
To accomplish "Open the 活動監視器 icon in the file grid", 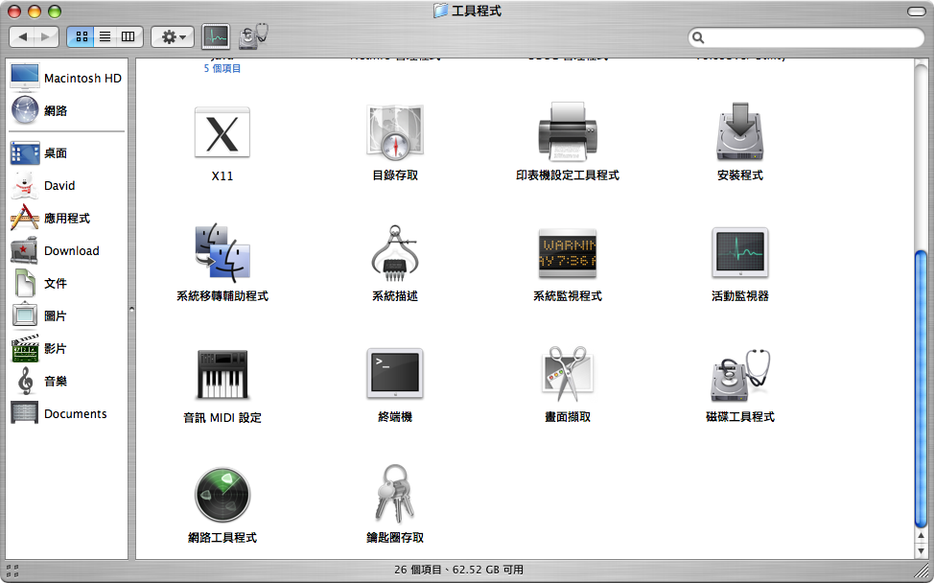I will click(739, 252).
